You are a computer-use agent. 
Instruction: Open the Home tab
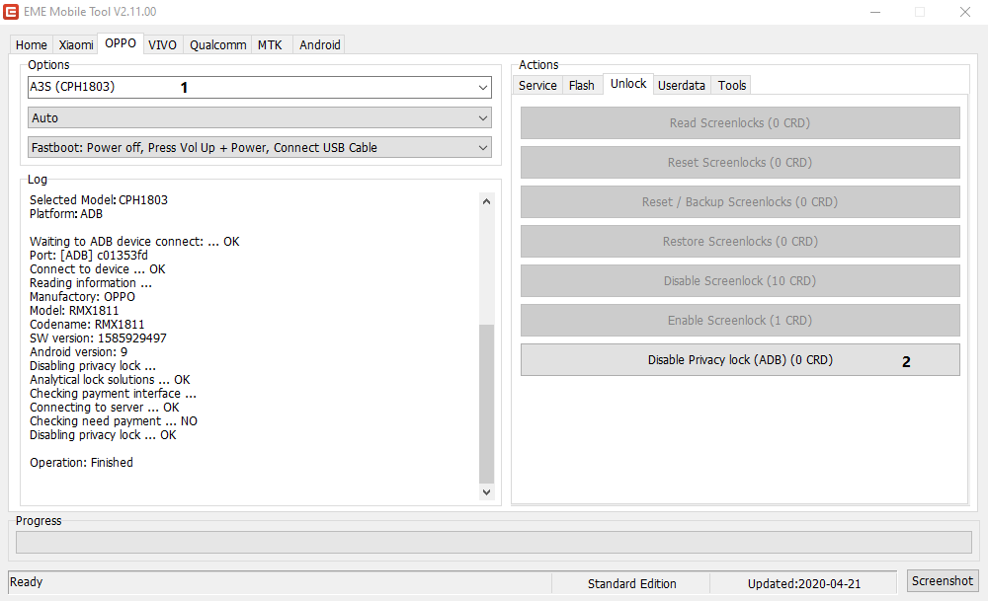31,44
